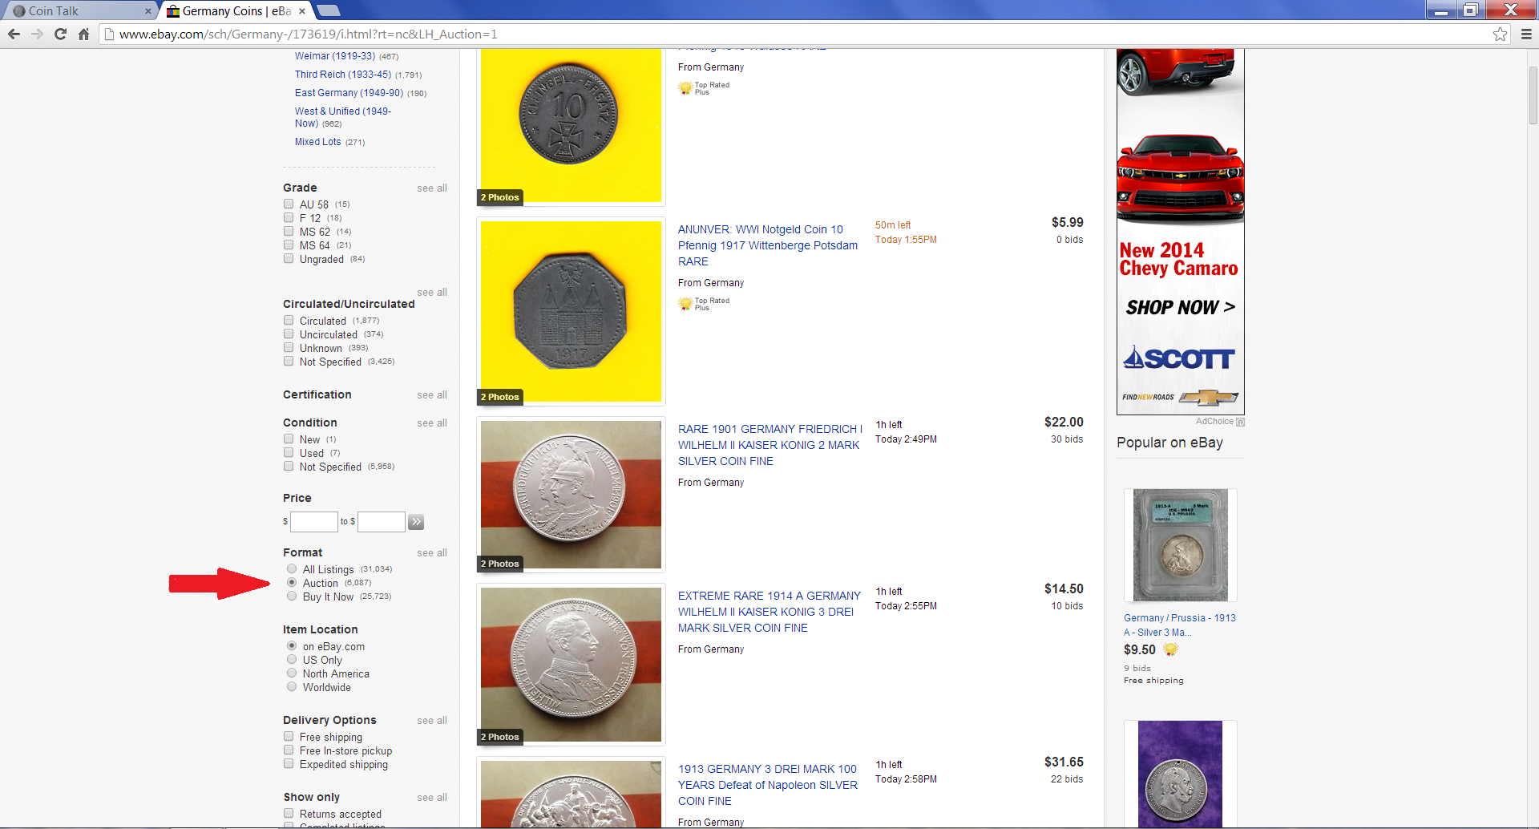Viewport: 1539px width, 829px height.
Task: Open the Third Reich (1933-45) category
Action: pos(343,75)
